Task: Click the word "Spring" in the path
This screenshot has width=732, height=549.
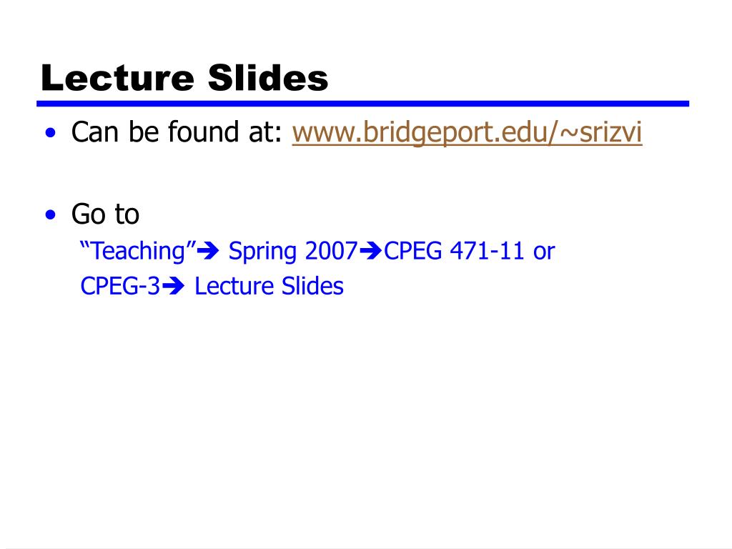Action: coord(262,252)
